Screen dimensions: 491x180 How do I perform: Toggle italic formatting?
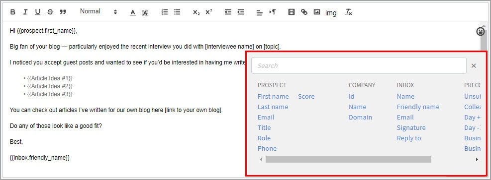coord(25,12)
